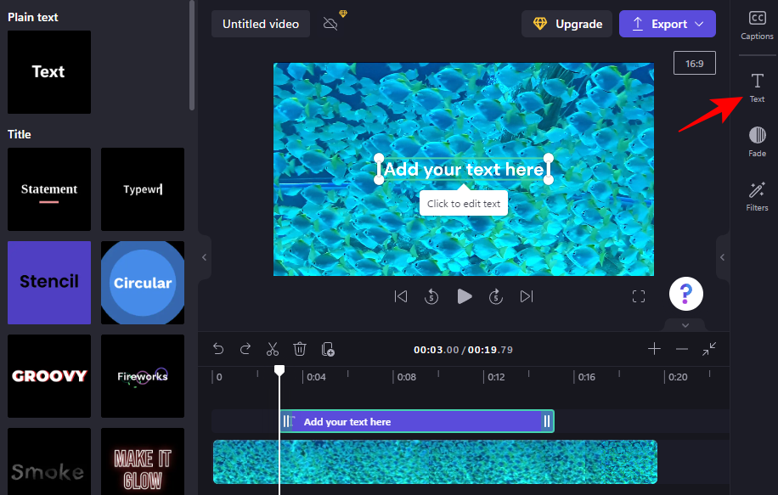Choose the Stencil title thumbnail
Screen dimensions: 778x495
pos(49,282)
